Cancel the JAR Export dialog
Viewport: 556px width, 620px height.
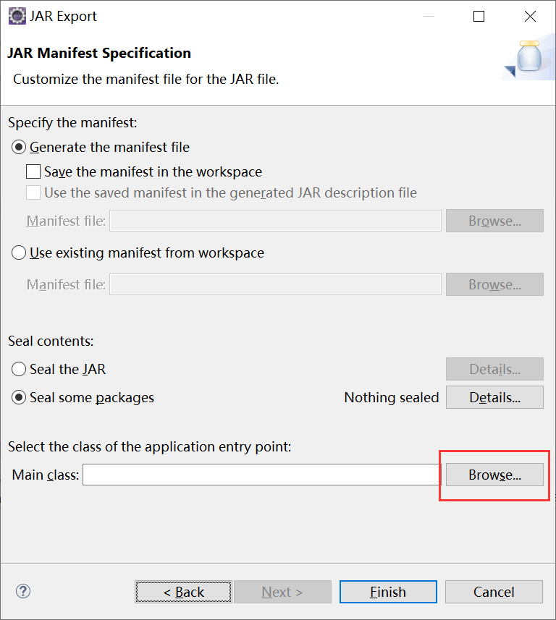click(494, 592)
